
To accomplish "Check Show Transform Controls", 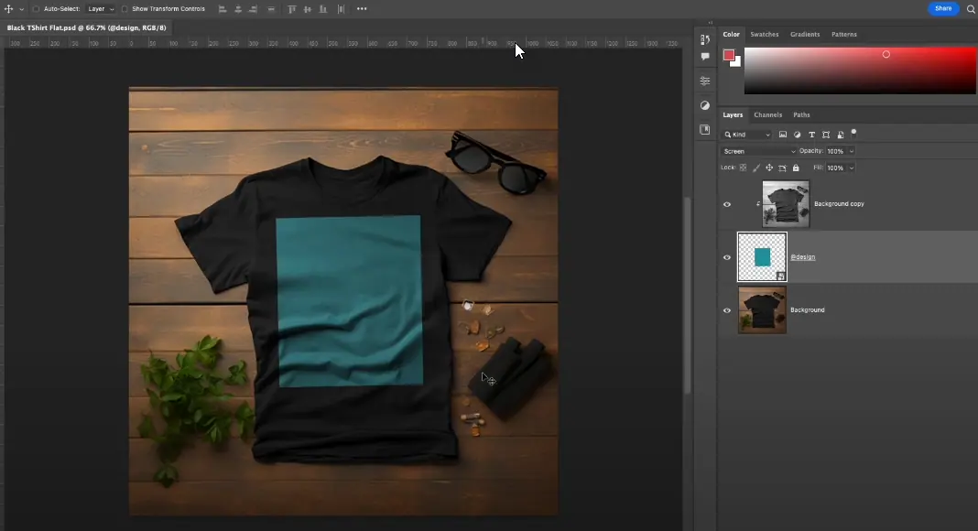I will 125,9.
